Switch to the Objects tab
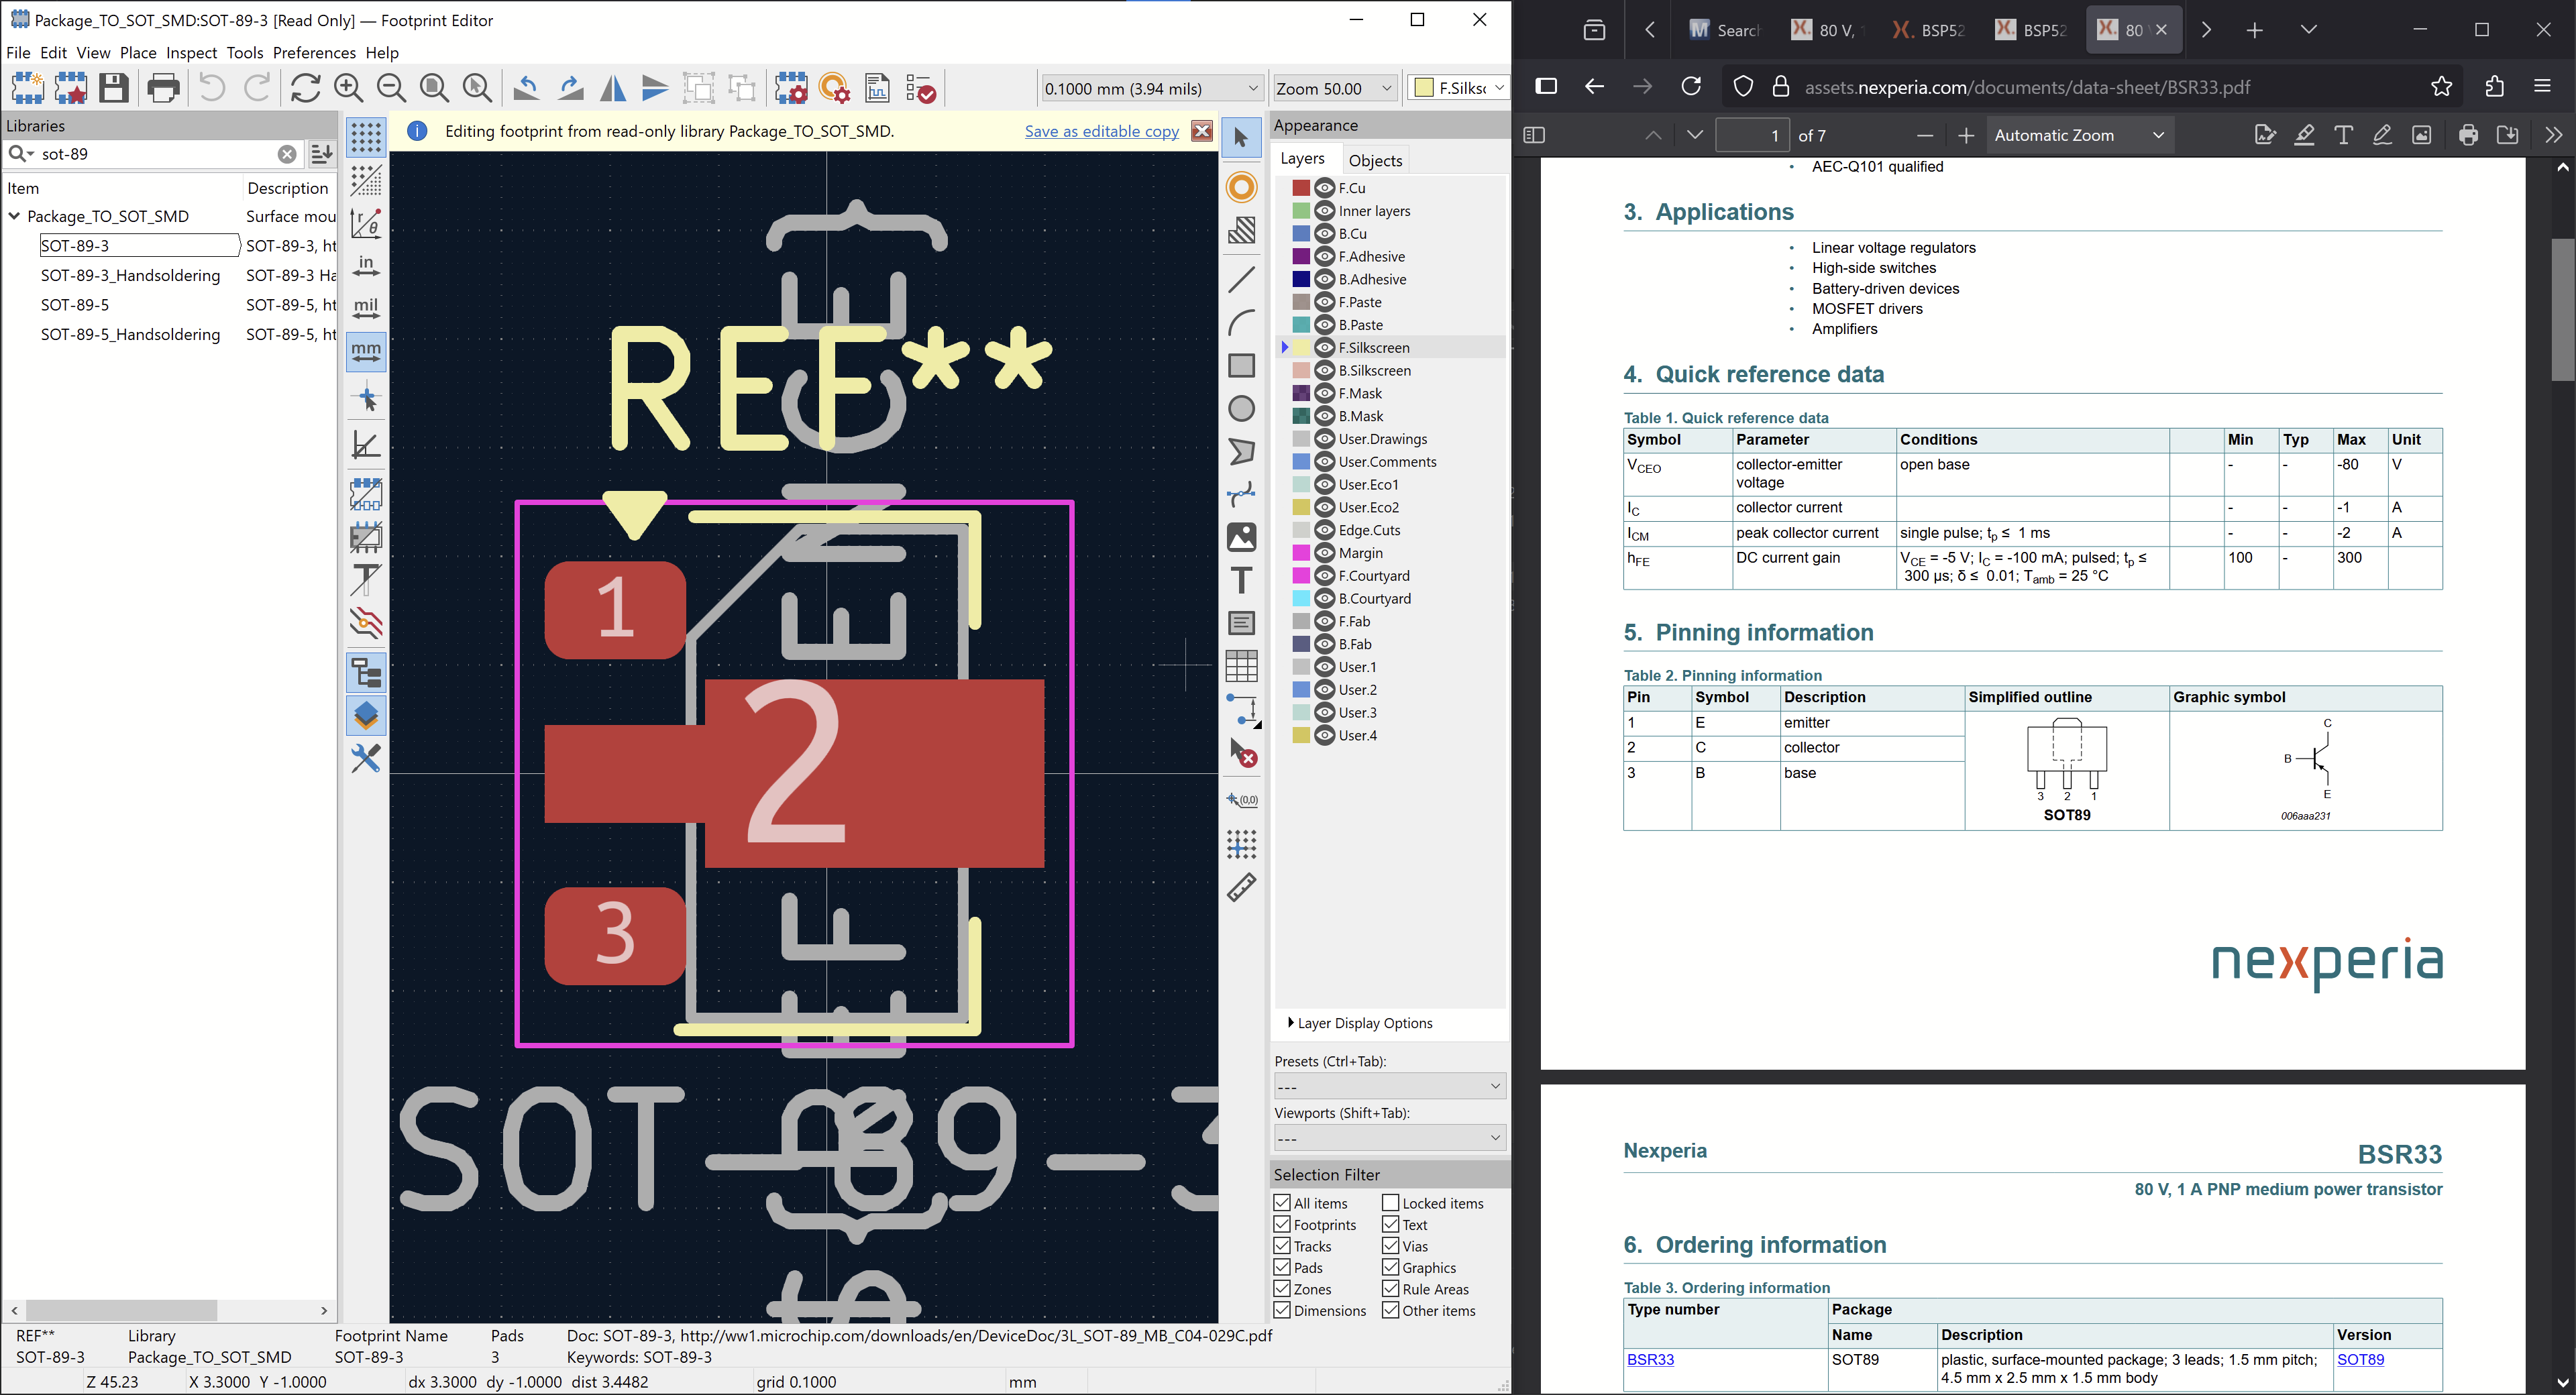This screenshot has height=1395, width=2576. (1375, 160)
